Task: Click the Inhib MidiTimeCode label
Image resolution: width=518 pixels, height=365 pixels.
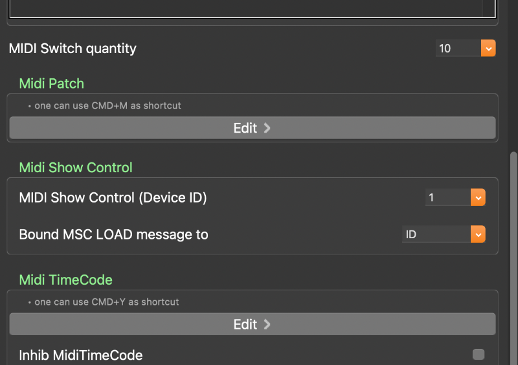Action: (x=81, y=355)
